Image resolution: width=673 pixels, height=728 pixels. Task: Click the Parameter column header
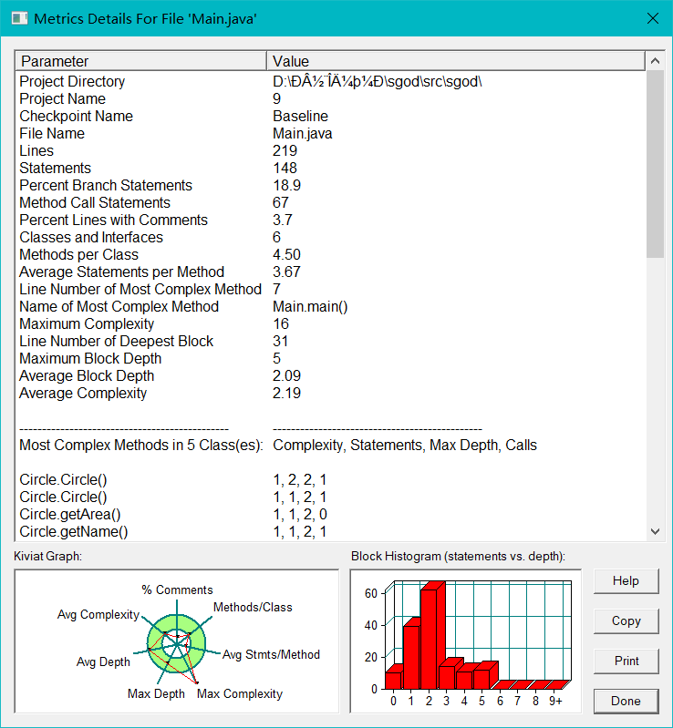141,61
